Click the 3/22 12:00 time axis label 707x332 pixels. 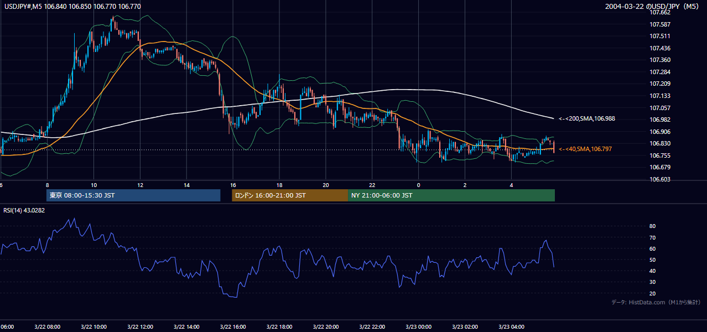[140, 327]
